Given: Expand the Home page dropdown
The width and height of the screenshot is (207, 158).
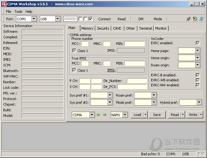Looking at the screenshot, I should pyautogui.click(x=198, y=50).
